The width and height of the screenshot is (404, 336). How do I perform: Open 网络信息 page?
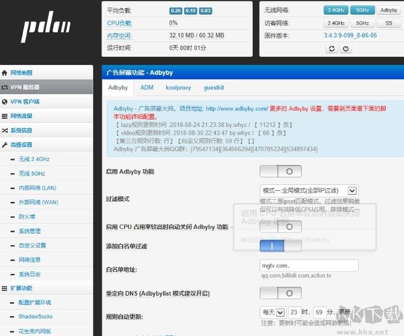pyautogui.click(x=29, y=260)
